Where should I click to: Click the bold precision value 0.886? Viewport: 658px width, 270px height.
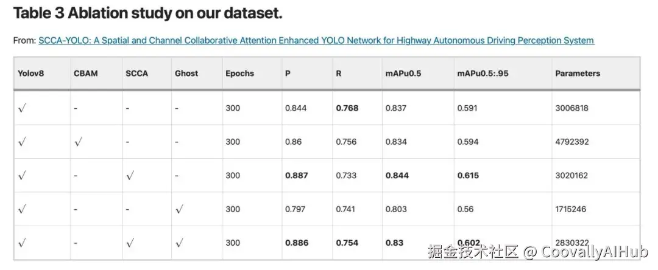pos(297,243)
